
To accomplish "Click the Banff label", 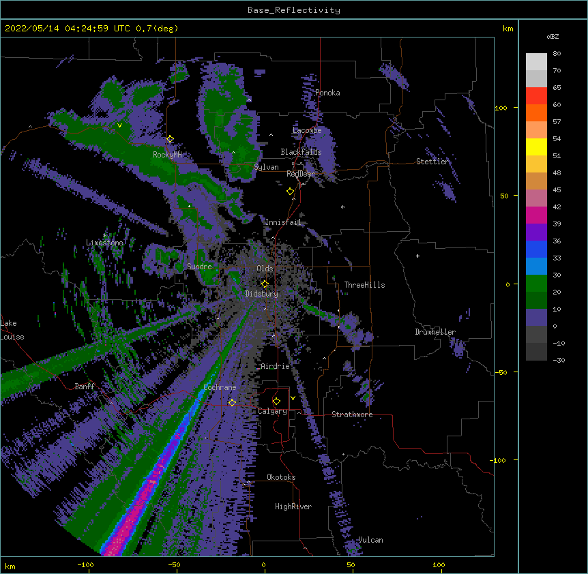I will [x=85, y=387].
